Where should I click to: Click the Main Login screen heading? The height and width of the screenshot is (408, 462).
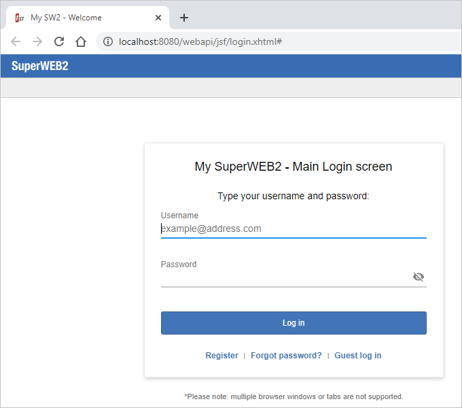(x=294, y=167)
